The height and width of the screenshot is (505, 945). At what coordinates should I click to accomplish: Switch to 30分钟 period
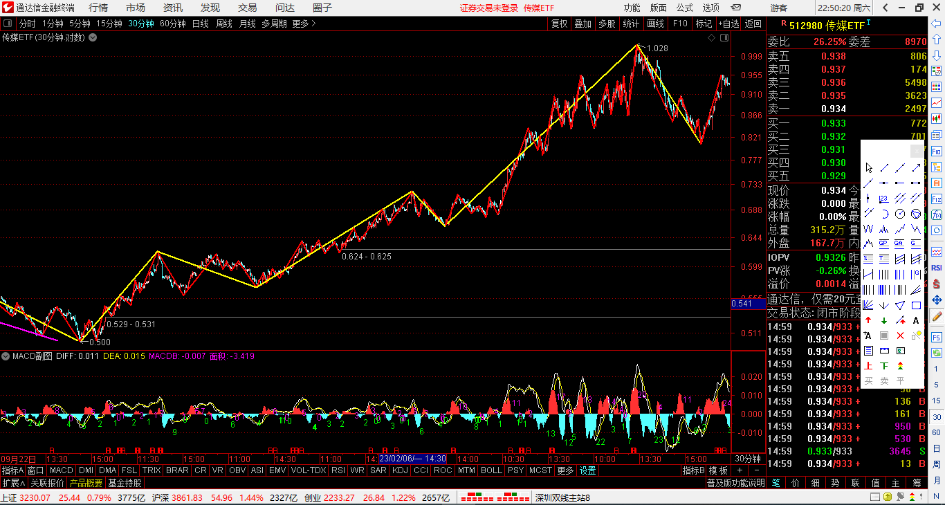[141, 24]
